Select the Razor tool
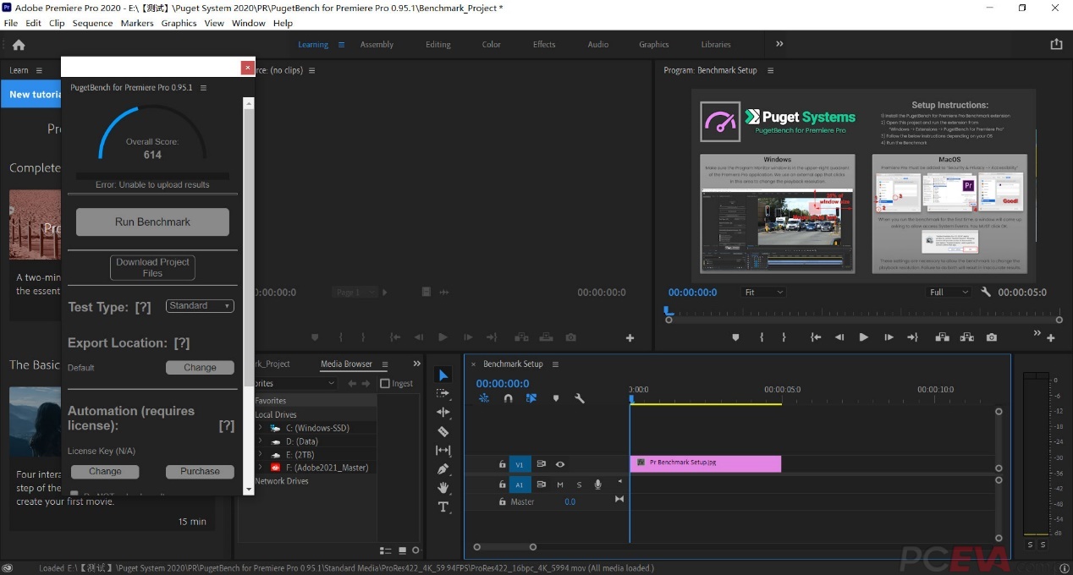Image resolution: width=1073 pixels, height=575 pixels. pyautogui.click(x=443, y=431)
